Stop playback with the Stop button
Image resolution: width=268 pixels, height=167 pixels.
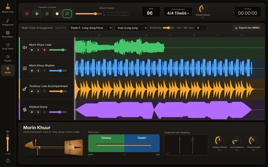(x=57, y=14)
